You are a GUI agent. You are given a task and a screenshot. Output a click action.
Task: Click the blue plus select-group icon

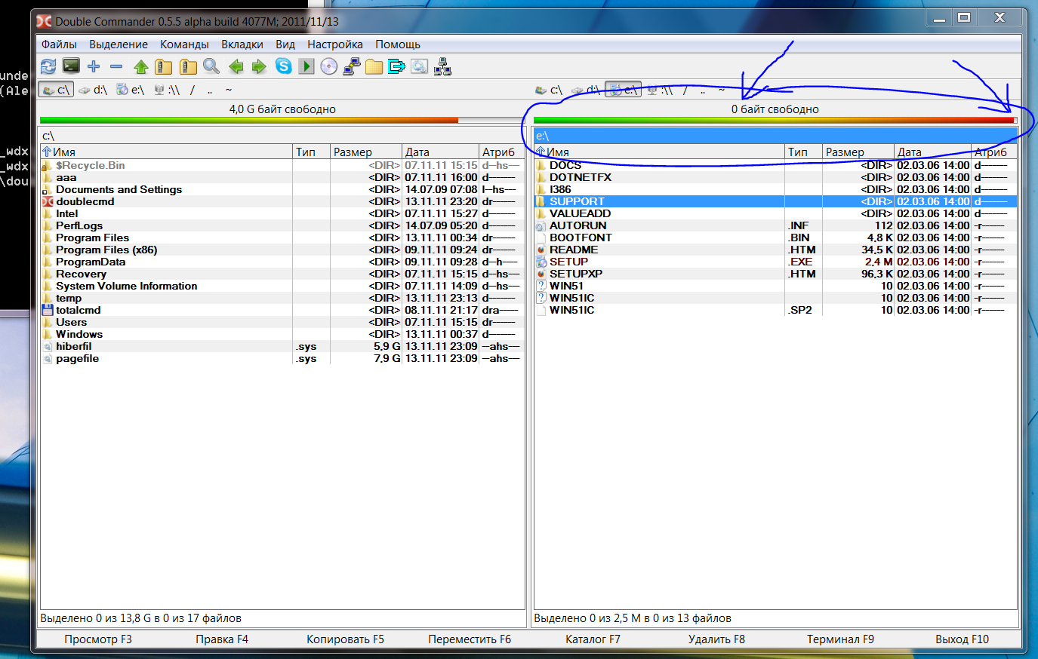(94, 66)
